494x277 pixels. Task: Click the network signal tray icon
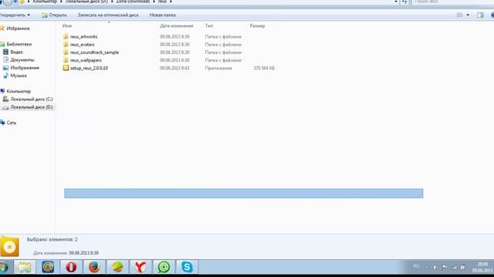(454, 267)
